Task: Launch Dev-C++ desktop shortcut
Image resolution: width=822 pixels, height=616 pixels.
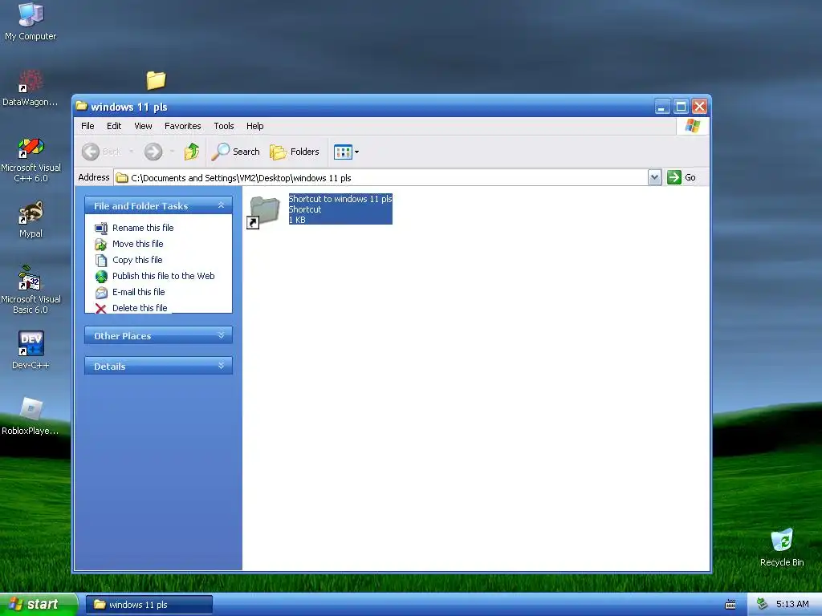Action: click(31, 350)
